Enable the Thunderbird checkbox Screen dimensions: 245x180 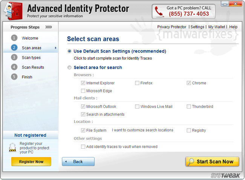[189, 106]
